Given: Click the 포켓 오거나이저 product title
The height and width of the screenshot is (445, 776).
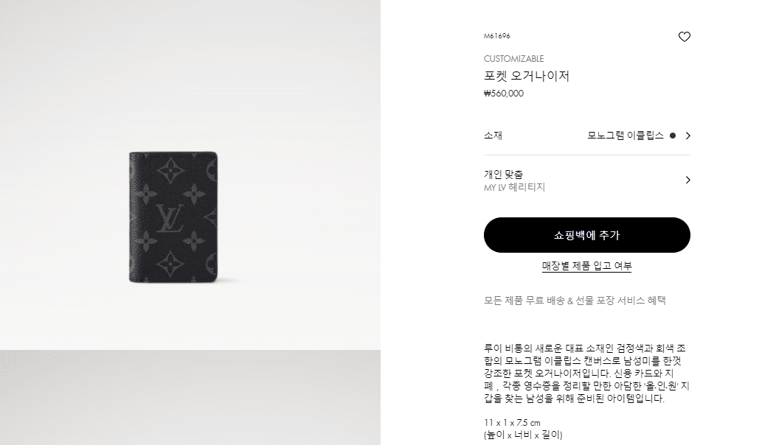Looking at the screenshot, I should [x=527, y=76].
